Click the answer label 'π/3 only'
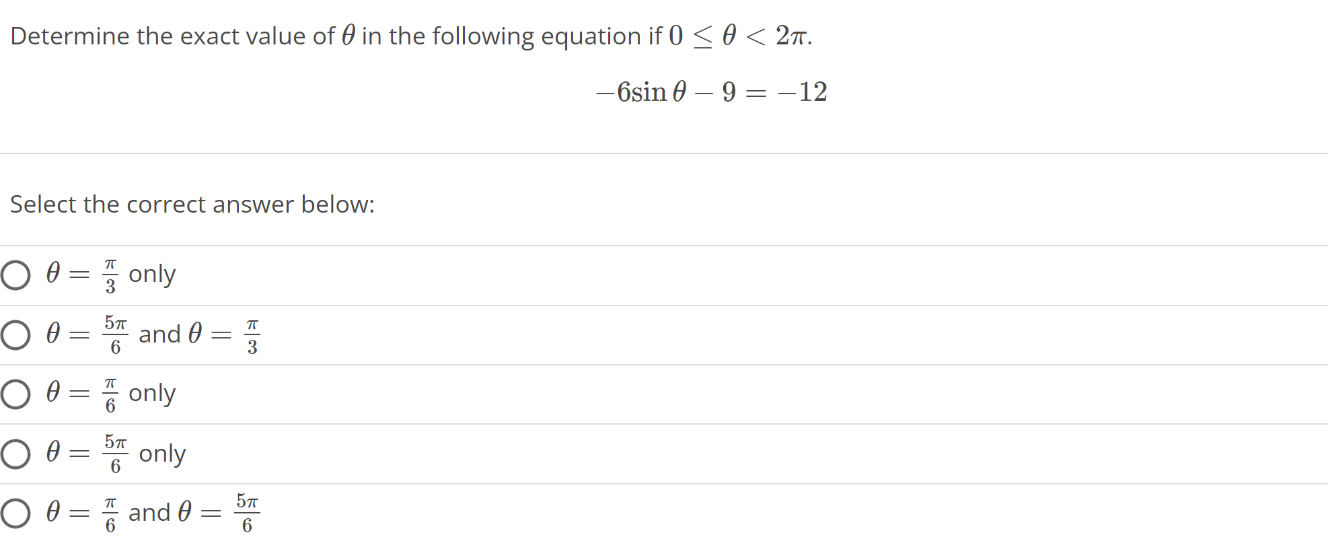Viewport: 1328px width, 539px height. 111,275
